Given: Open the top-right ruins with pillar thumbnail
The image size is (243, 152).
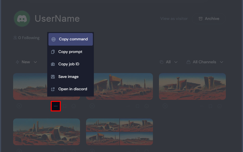Looking at the screenshot, I should pos(192,86).
